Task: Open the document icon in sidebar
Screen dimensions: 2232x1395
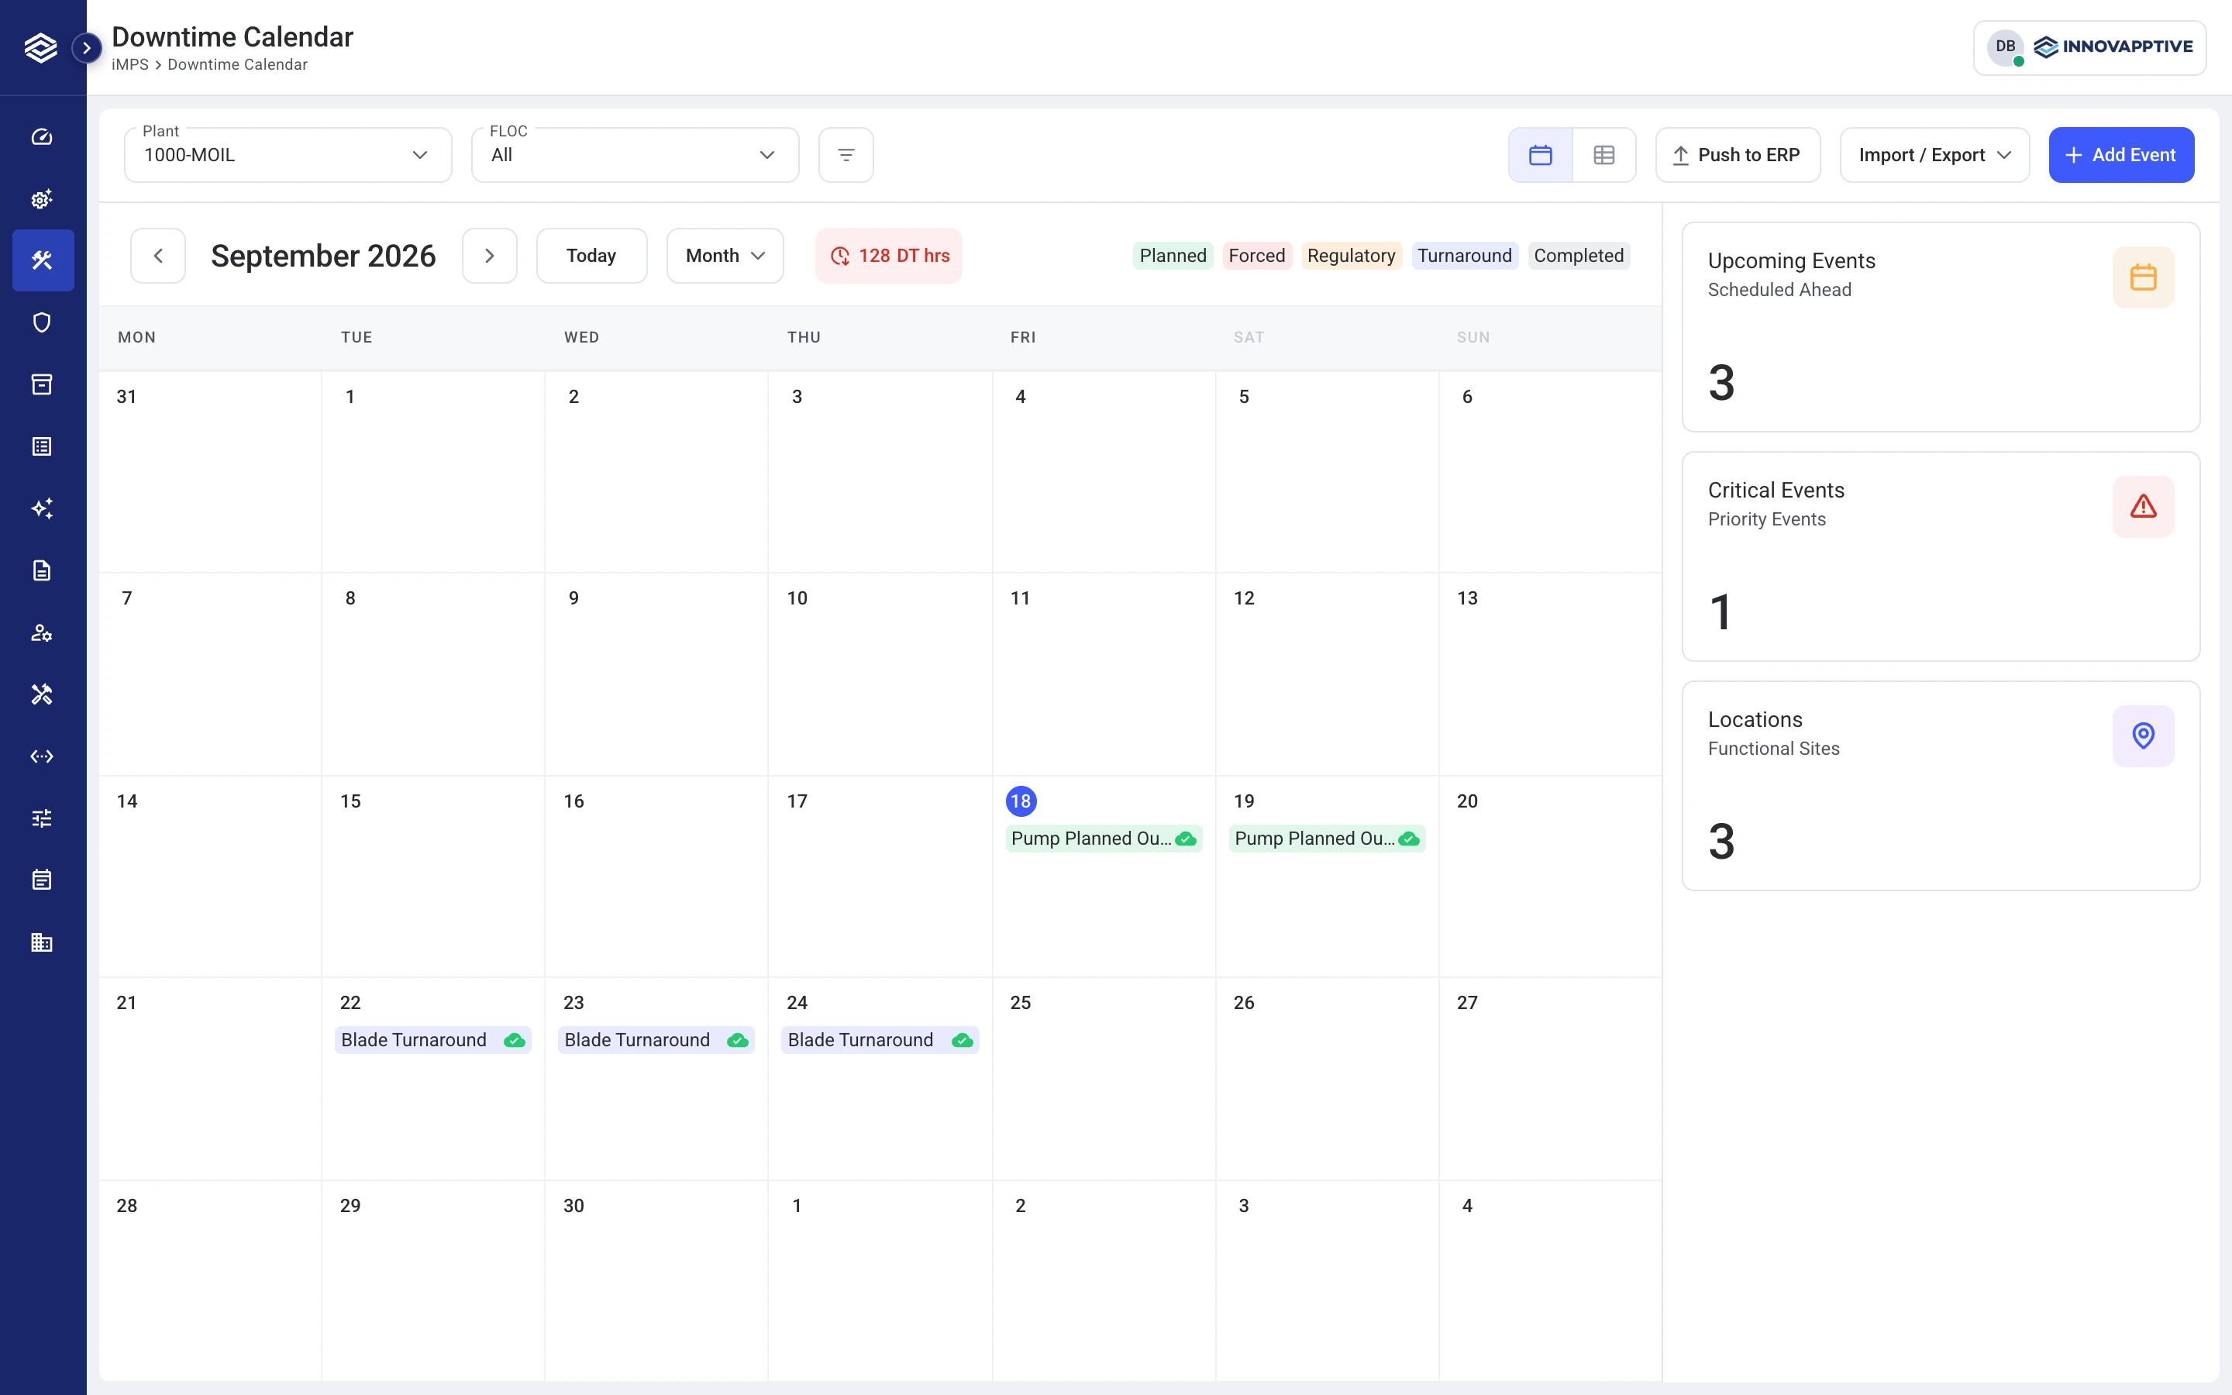Action: pos(42,570)
